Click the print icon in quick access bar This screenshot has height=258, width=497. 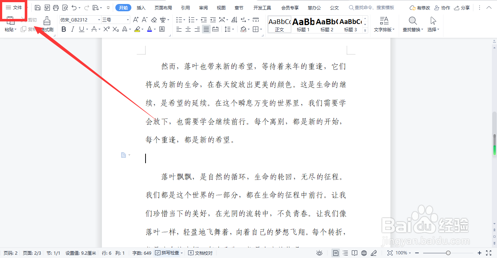tap(56, 8)
